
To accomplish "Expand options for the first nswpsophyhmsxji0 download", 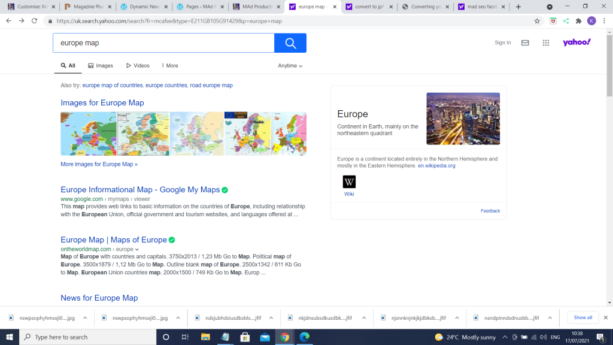I will [x=85, y=318].
